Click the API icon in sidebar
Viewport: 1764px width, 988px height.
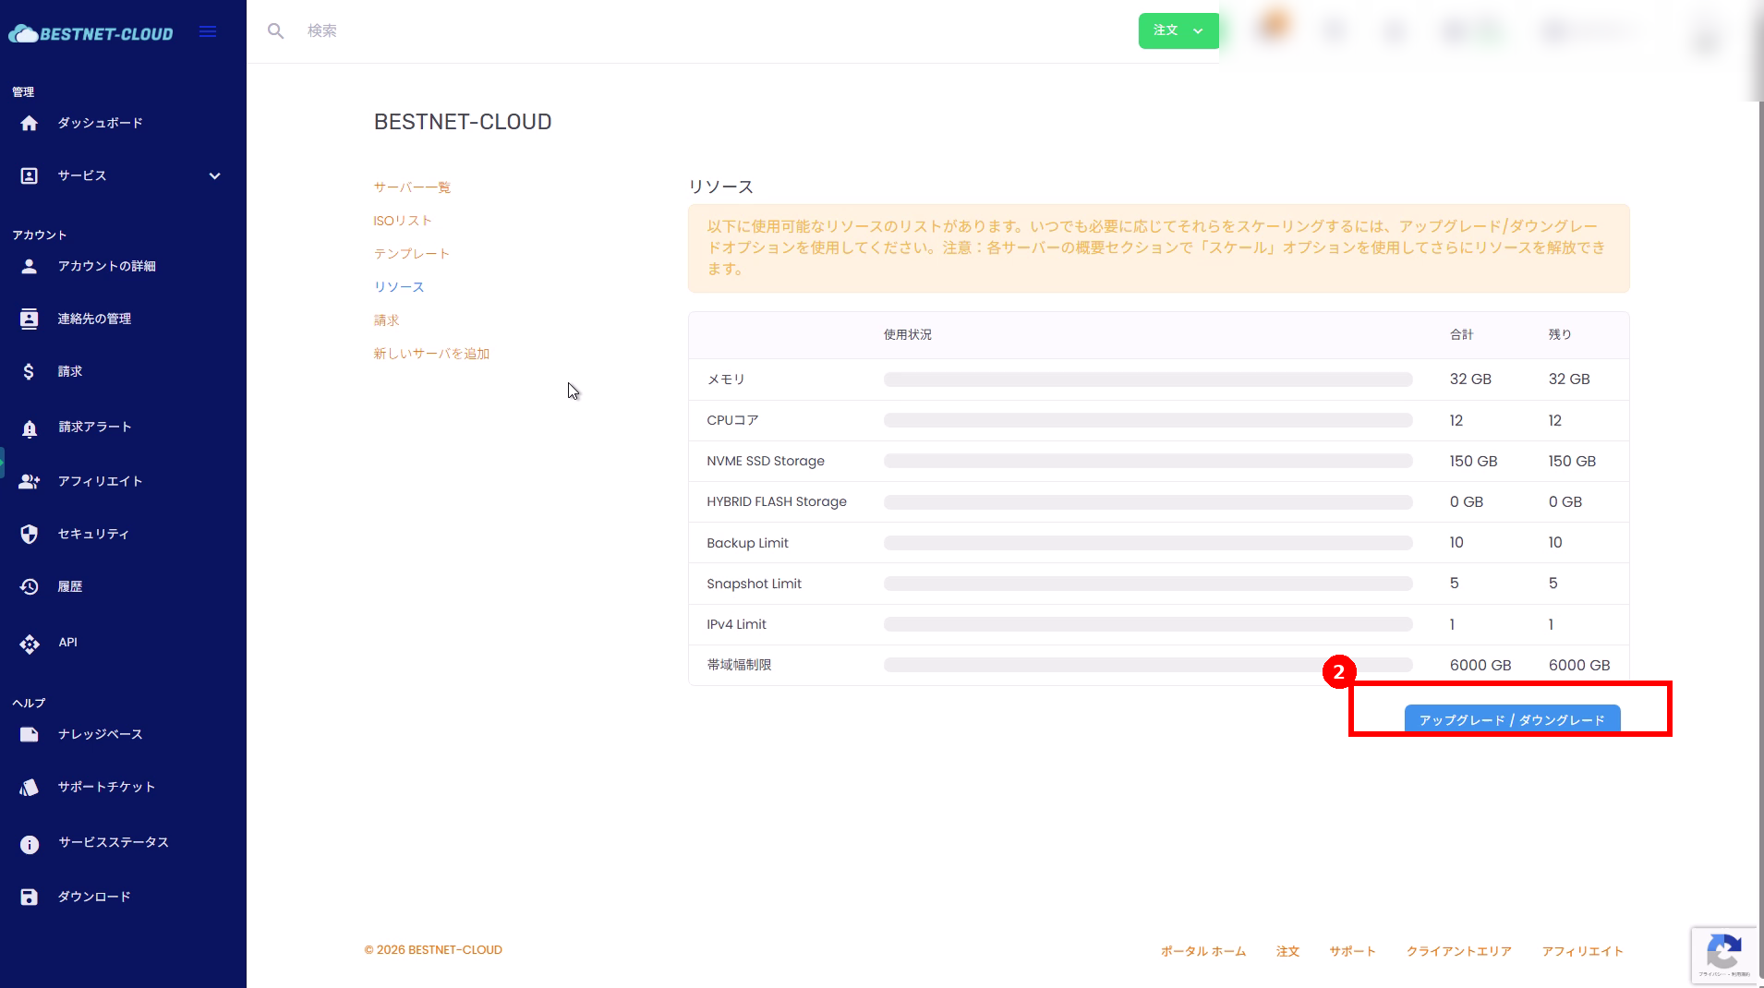tap(30, 644)
